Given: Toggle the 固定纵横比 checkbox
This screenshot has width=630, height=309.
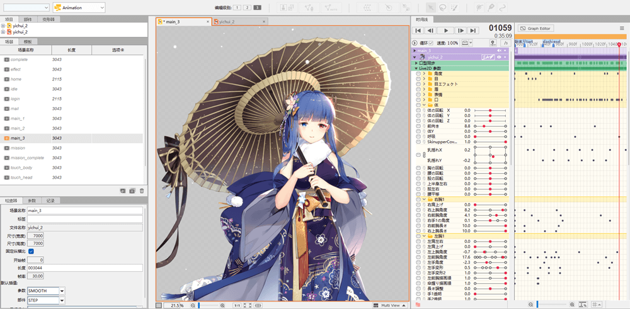Looking at the screenshot, I should [x=31, y=251].
